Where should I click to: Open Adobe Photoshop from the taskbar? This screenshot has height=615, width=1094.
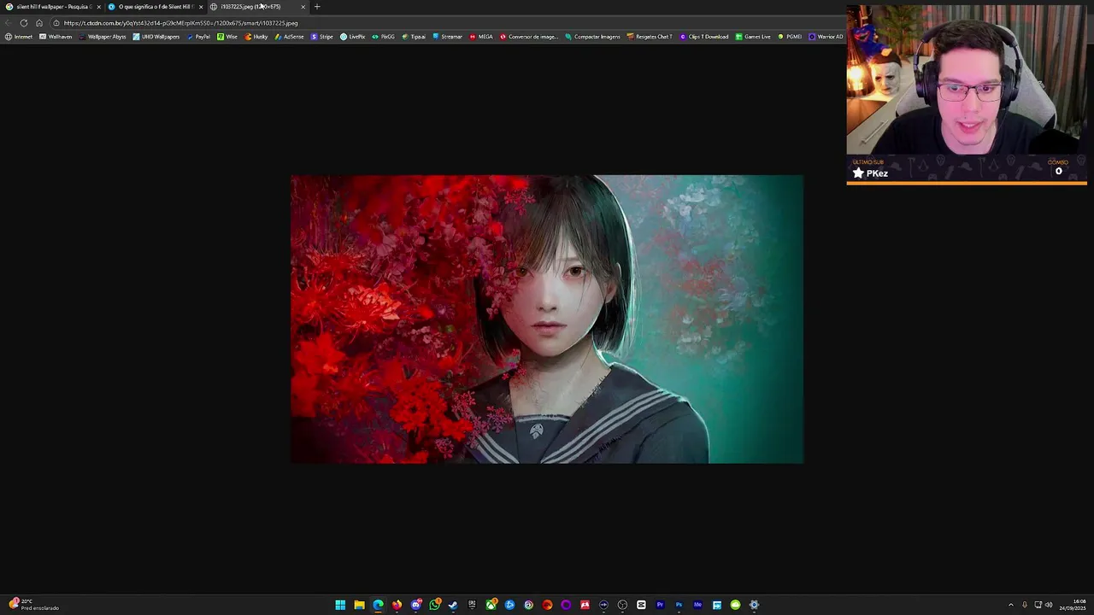(679, 605)
